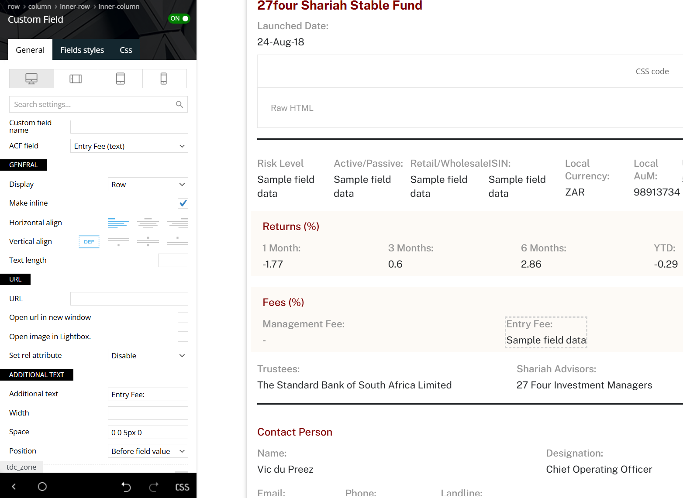Click the 'Fees (%)' heading
Image resolution: width=683 pixels, height=498 pixels.
pyautogui.click(x=283, y=302)
